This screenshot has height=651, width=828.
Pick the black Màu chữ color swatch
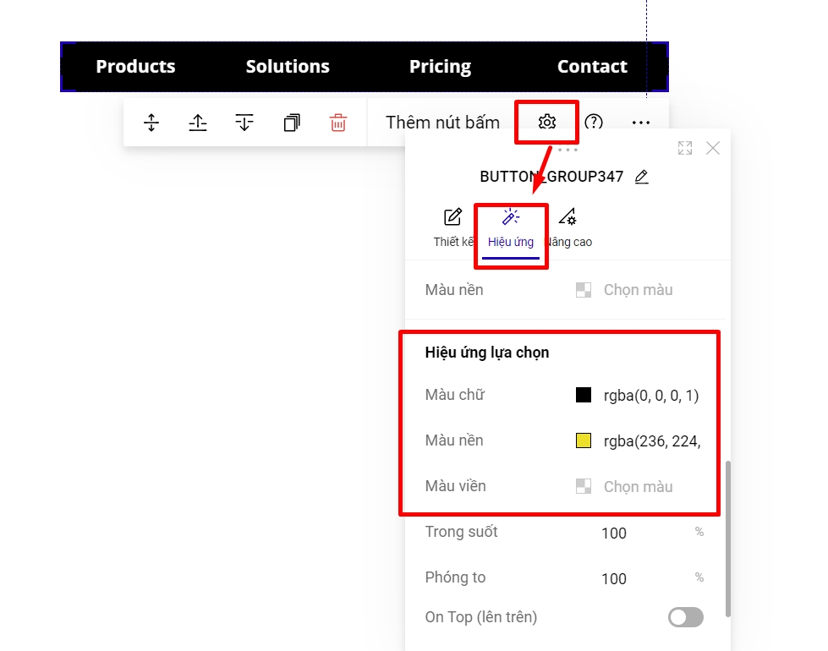click(x=584, y=395)
